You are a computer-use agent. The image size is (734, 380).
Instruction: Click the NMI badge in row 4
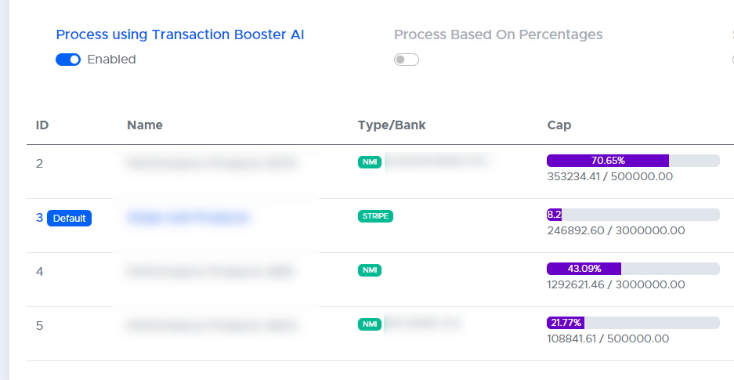369,270
